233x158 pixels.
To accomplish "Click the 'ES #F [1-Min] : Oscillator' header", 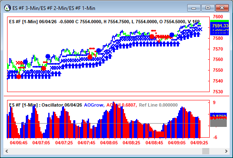I will point(36,105).
